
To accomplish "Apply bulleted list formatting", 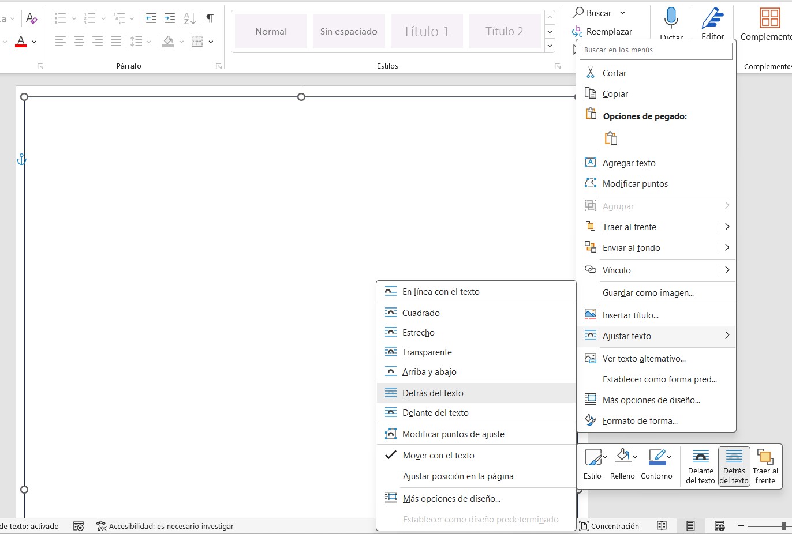I will tap(61, 18).
